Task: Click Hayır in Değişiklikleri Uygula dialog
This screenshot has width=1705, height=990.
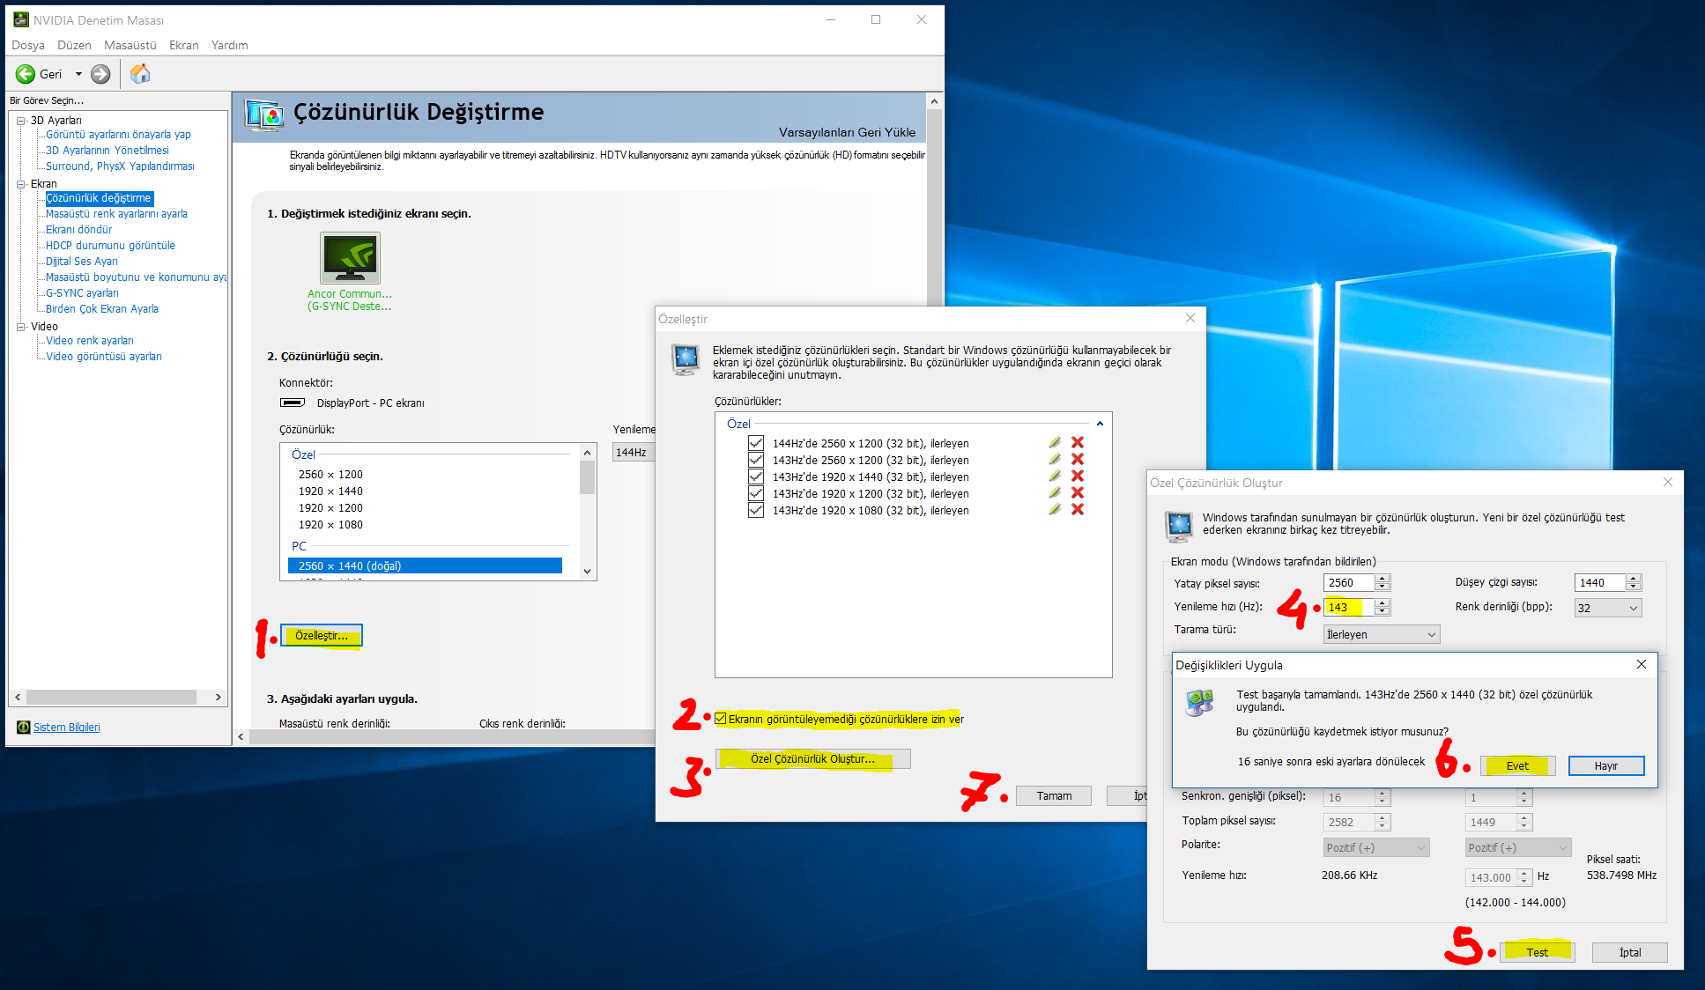Action: 1606,765
